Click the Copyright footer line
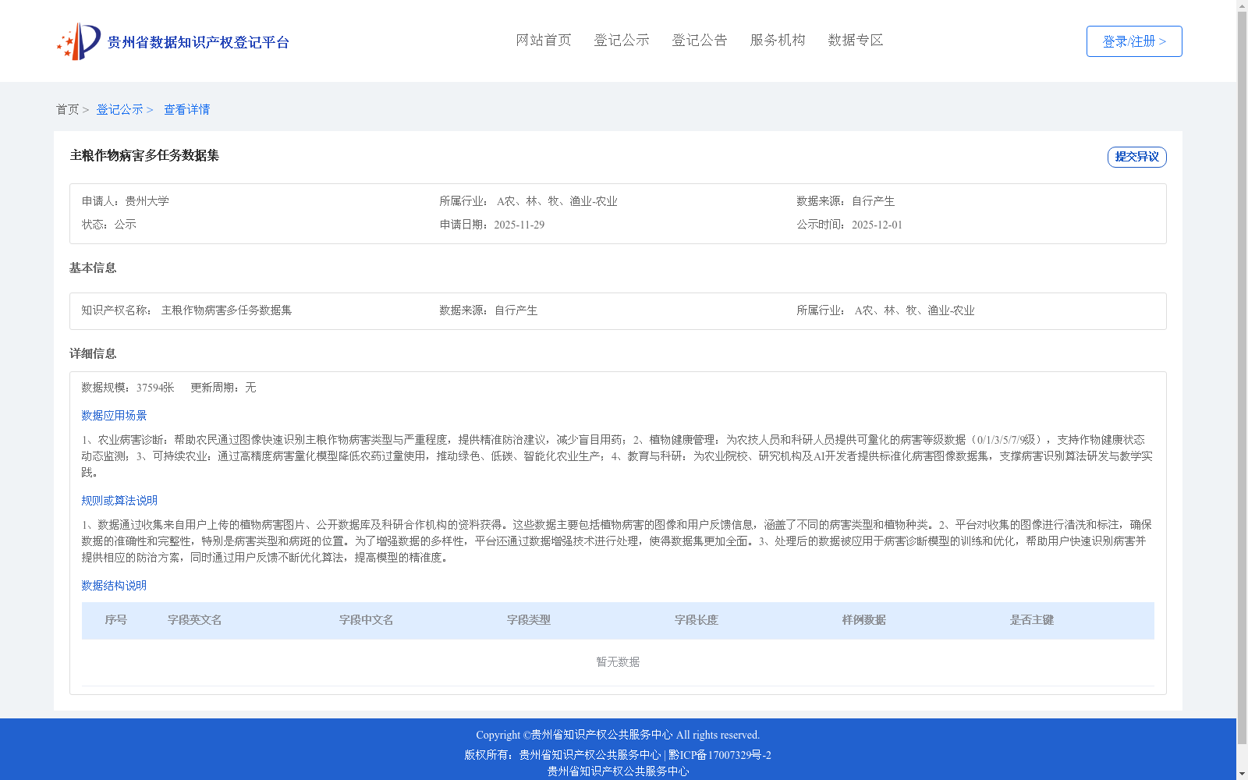1248x780 pixels. (618, 735)
